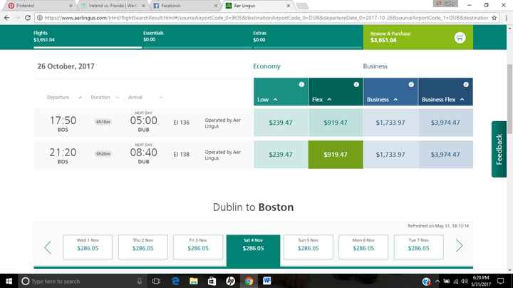Show earlier dates with the left arrow
The image size is (513, 288).
48,247
